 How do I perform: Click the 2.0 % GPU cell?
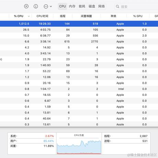click(144, 36)
